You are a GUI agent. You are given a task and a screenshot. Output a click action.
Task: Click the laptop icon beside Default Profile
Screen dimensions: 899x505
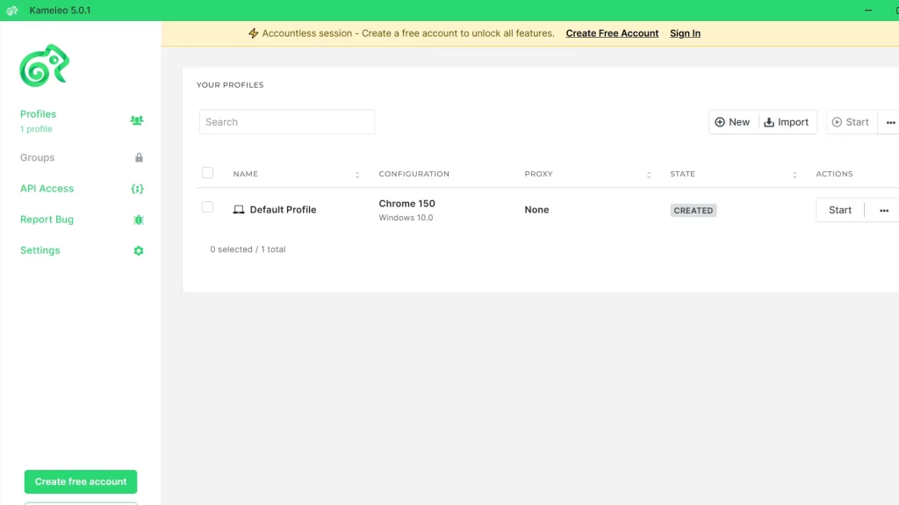click(239, 209)
